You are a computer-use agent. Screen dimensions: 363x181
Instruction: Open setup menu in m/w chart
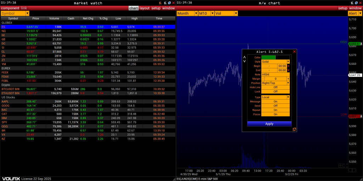343,8
